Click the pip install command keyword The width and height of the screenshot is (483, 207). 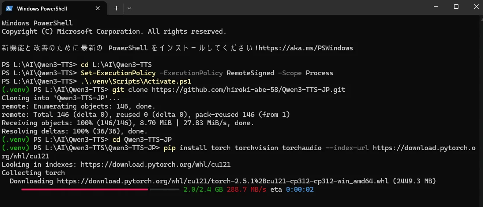[x=170, y=148]
